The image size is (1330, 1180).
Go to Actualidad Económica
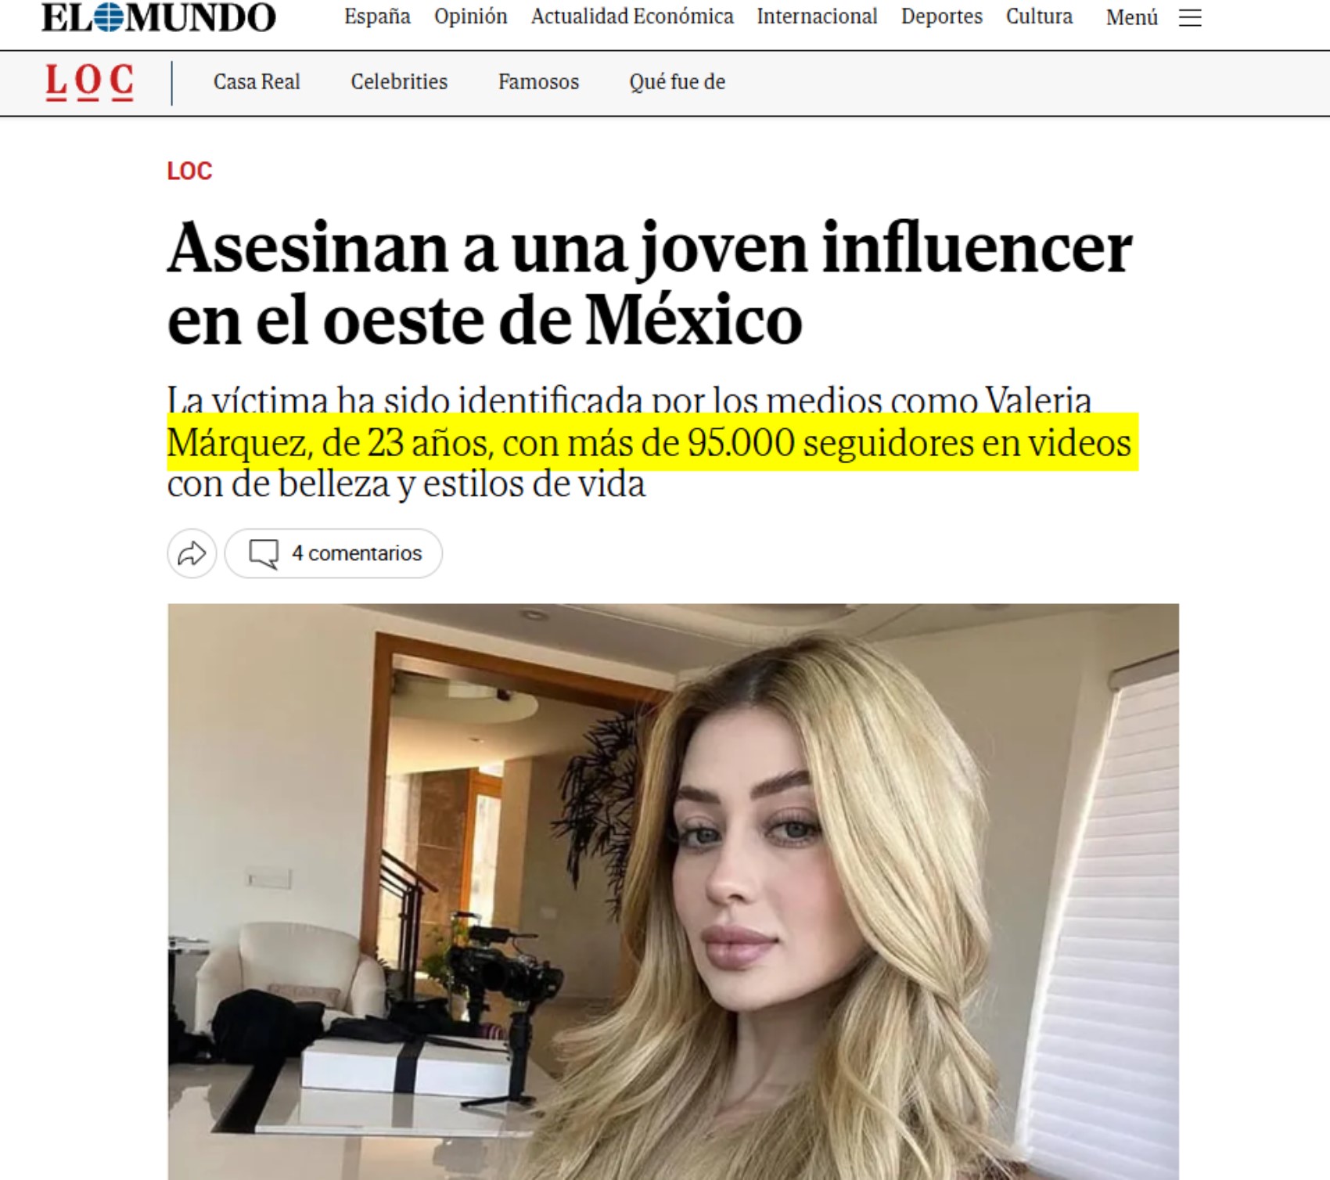[632, 16]
